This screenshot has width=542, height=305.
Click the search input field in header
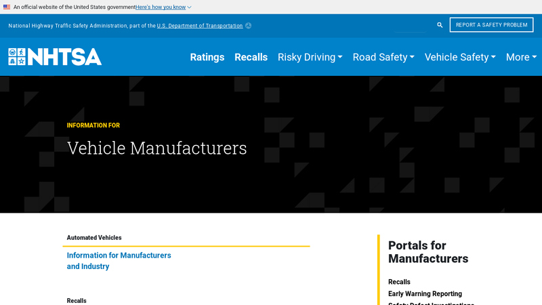(x=410, y=25)
